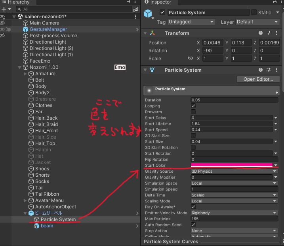The width and height of the screenshot is (284, 246).
Task: Click the plus create-object button in Hierarchy
Action: (4, 9)
